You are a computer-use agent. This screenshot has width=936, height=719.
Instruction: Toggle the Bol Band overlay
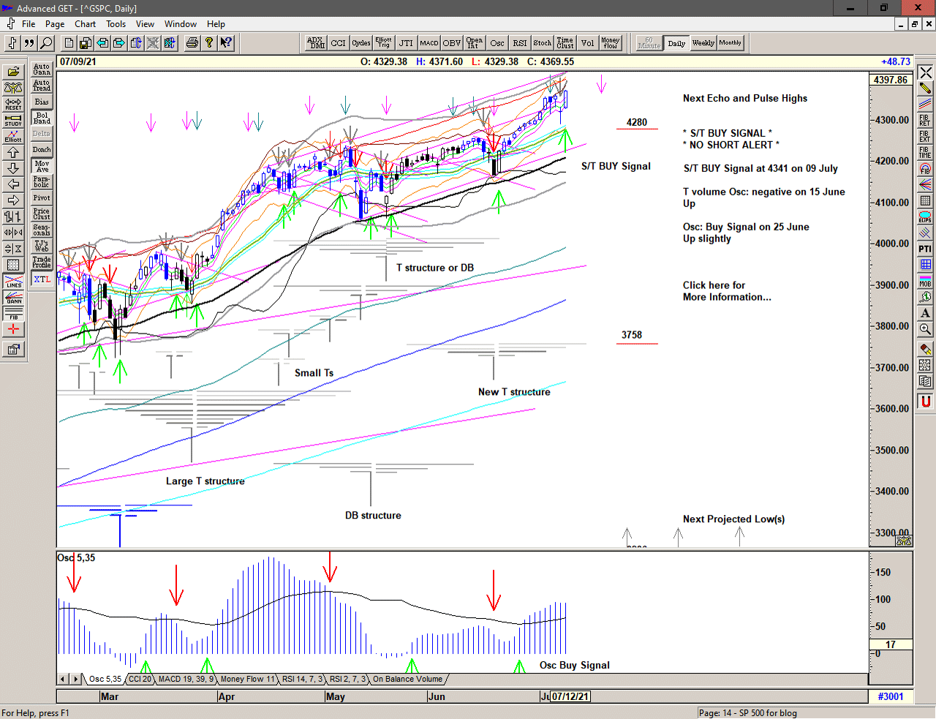(42, 118)
